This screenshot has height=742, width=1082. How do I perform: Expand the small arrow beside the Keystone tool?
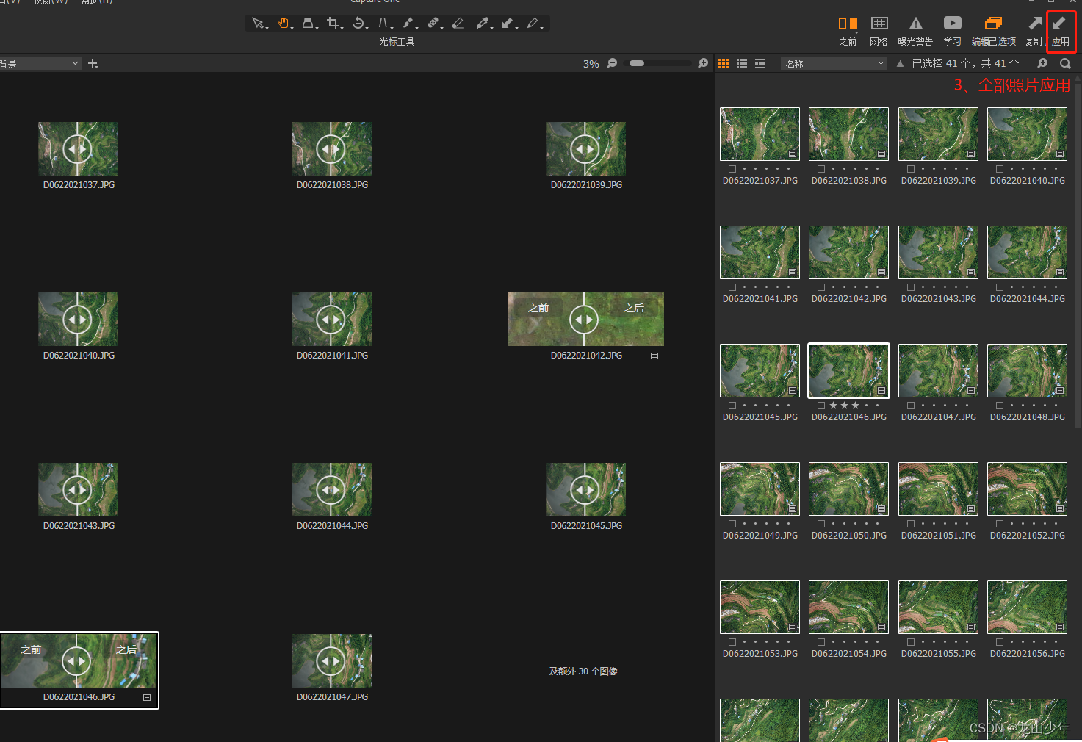pyautogui.click(x=392, y=28)
